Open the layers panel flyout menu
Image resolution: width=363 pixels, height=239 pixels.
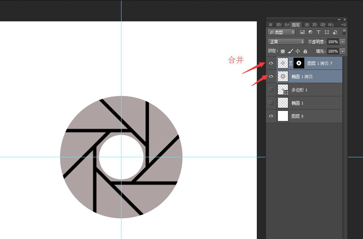[x=344, y=25]
